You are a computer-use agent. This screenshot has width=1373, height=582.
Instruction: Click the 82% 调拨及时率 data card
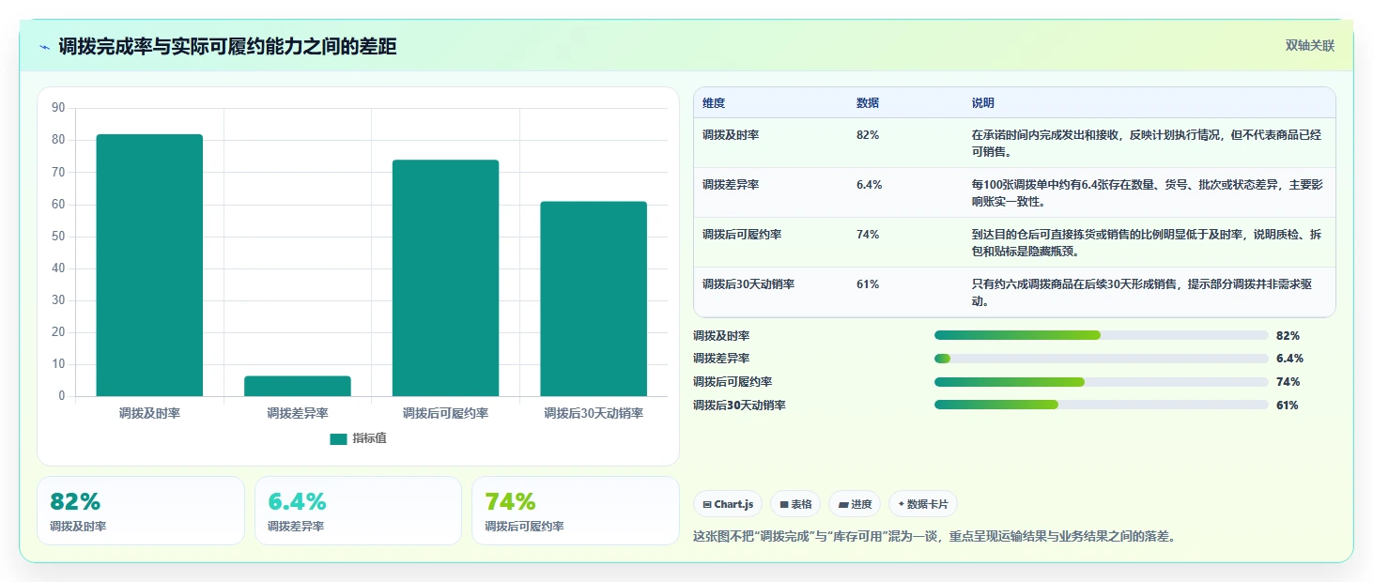tap(141, 511)
